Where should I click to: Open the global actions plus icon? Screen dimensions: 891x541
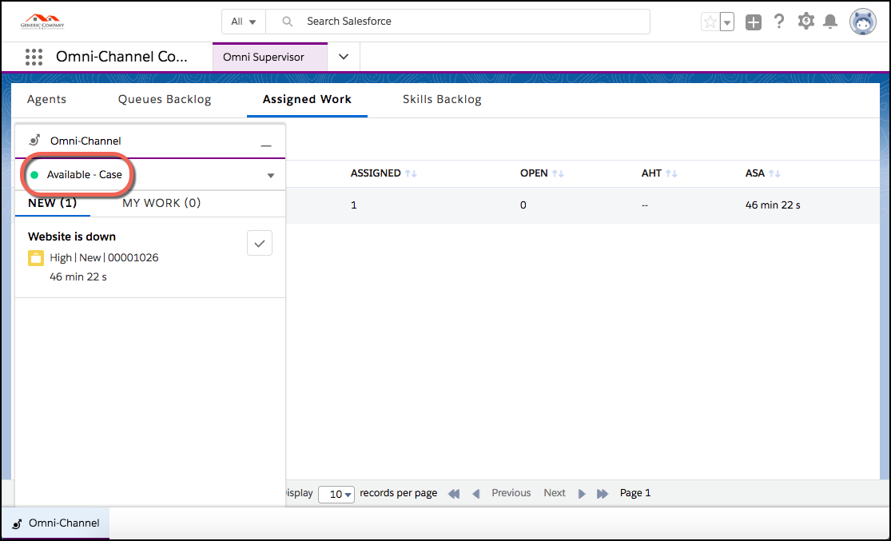point(754,22)
